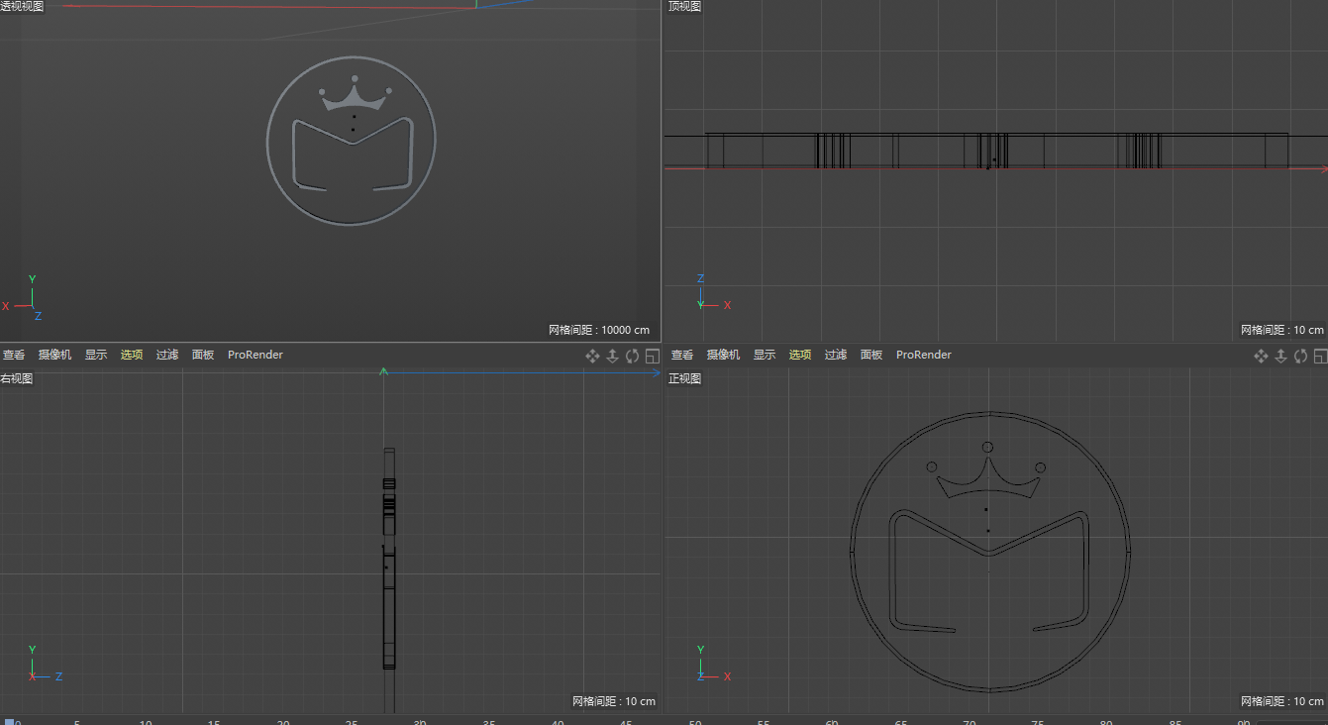Viewport: 1328px width, 725px height.
Task: Click 网格间距 : 10000 cm text in perspective view
Action: pos(599,330)
